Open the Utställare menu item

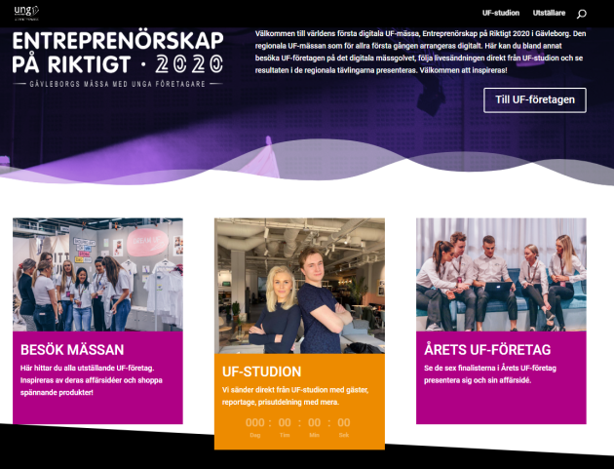click(x=549, y=13)
